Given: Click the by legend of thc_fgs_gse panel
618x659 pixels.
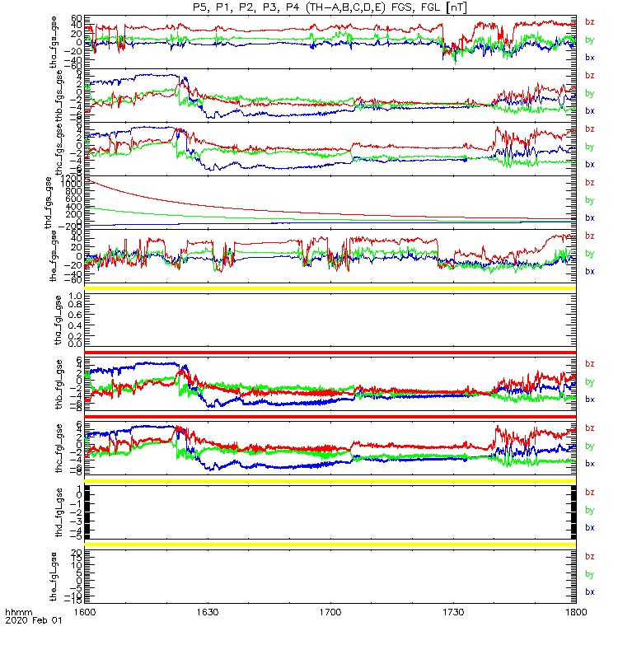Looking at the screenshot, I should 590,147.
